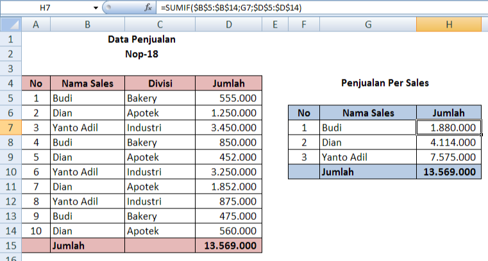Image resolution: width=488 pixels, height=261 pixels.
Task: Click the Divisi header cell
Action: [160, 83]
